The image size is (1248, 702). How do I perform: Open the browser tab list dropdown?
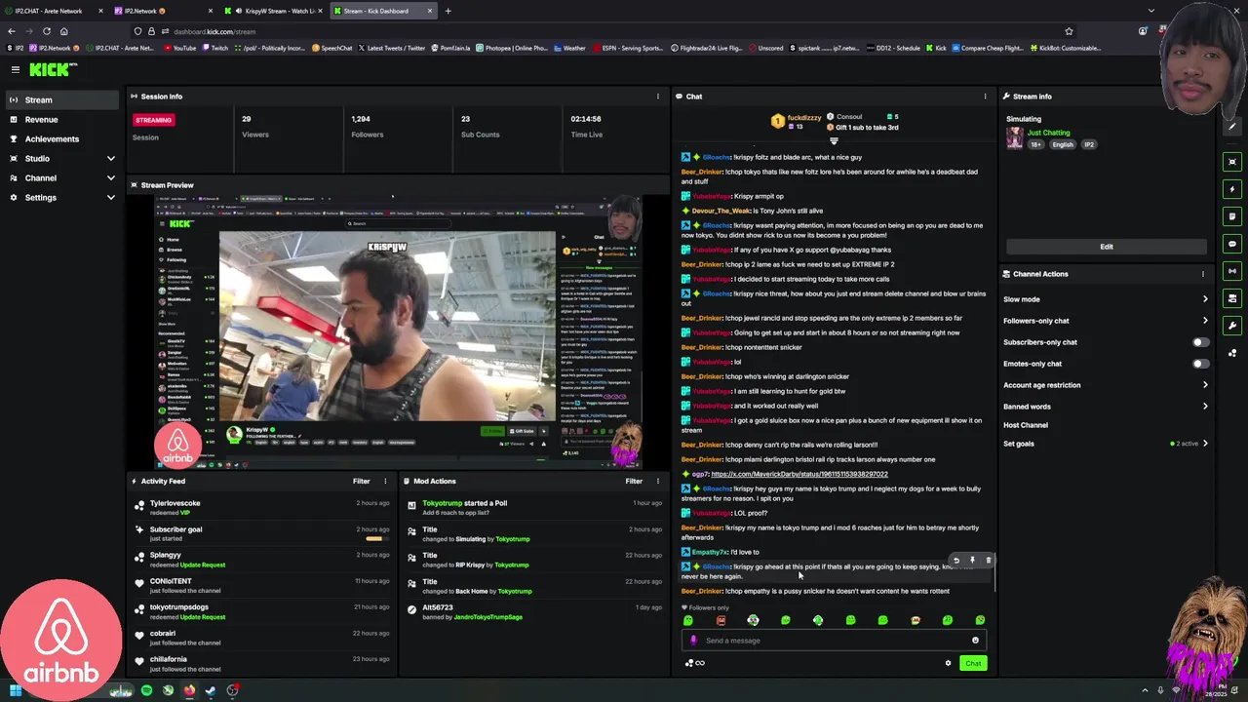(1150, 11)
